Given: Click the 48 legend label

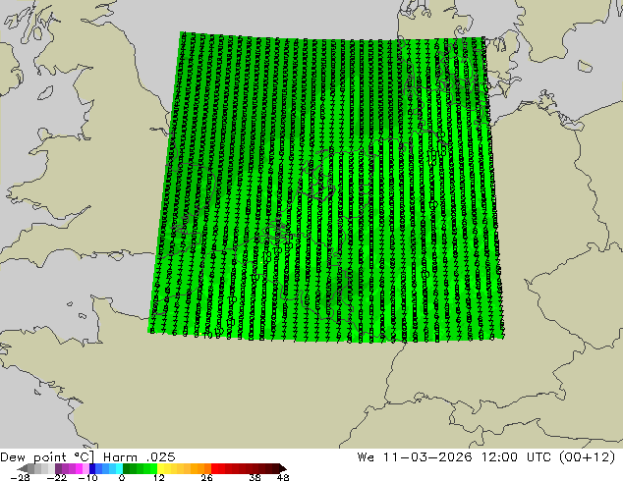Looking at the screenshot, I should pyautogui.click(x=283, y=477).
